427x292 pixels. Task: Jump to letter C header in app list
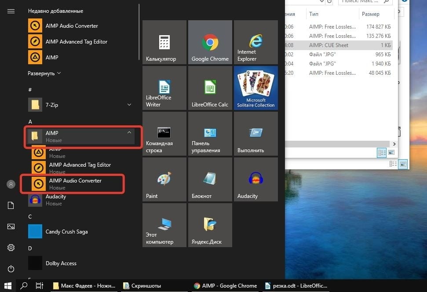[x=30, y=216]
